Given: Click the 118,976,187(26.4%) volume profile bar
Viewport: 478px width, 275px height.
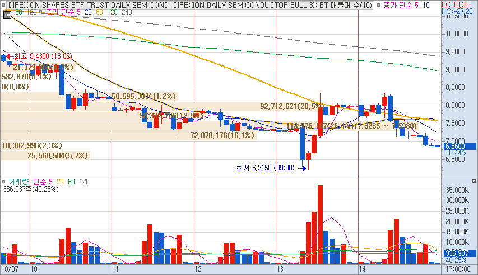Looking at the screenshot, I should pyautogui.click(x=210, y=126).
